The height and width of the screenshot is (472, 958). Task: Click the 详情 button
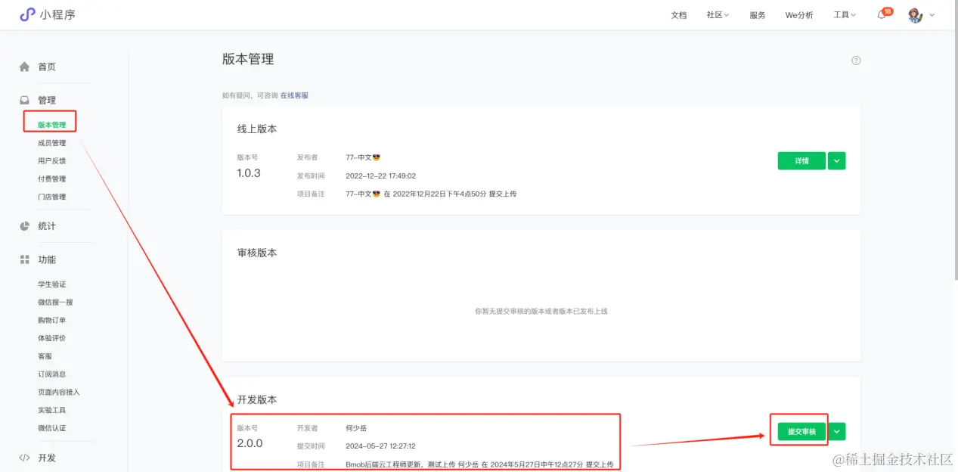(801, 160)
